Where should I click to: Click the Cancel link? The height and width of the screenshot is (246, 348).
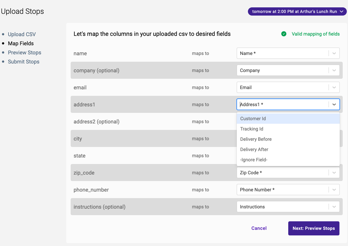tap(259, 228)
